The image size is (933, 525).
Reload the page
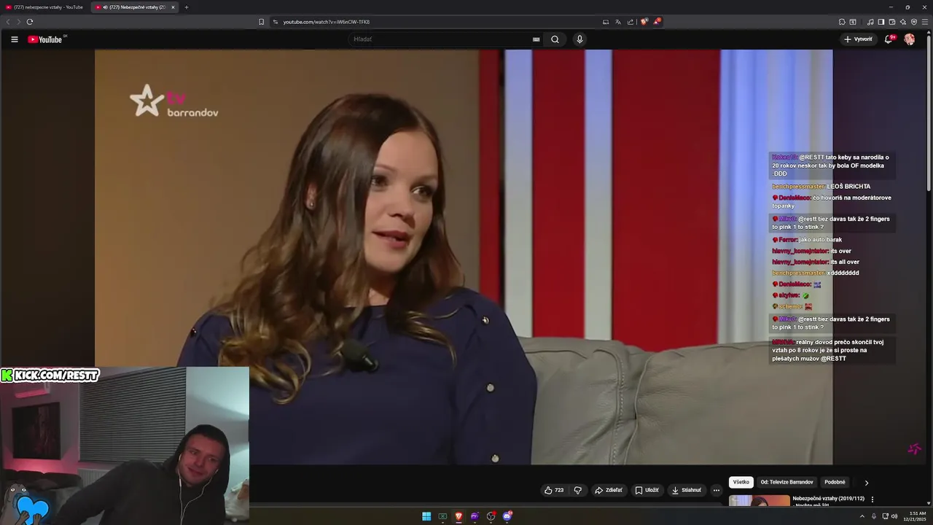[x=30, y=22]
